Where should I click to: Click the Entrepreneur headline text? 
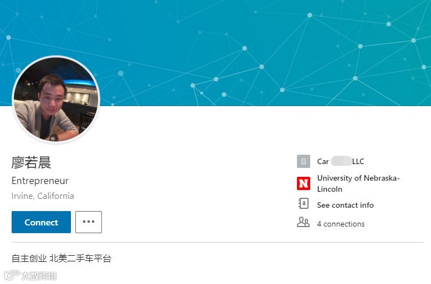[x=40, y=181]
